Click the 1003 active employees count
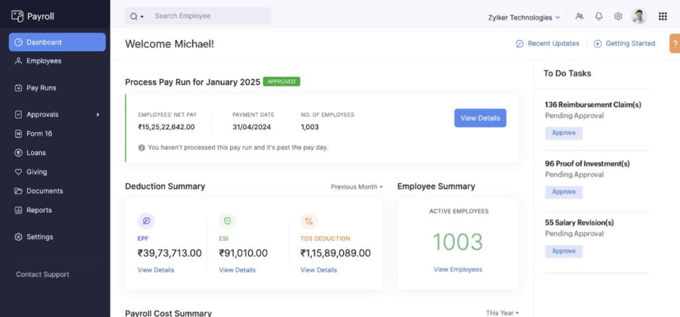This screenshot has width=680, height=317. [x=458, y=243]
